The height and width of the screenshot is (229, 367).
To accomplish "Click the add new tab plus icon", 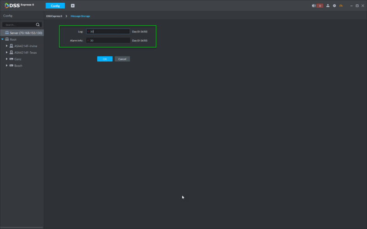I will click(x=72, y=5).
